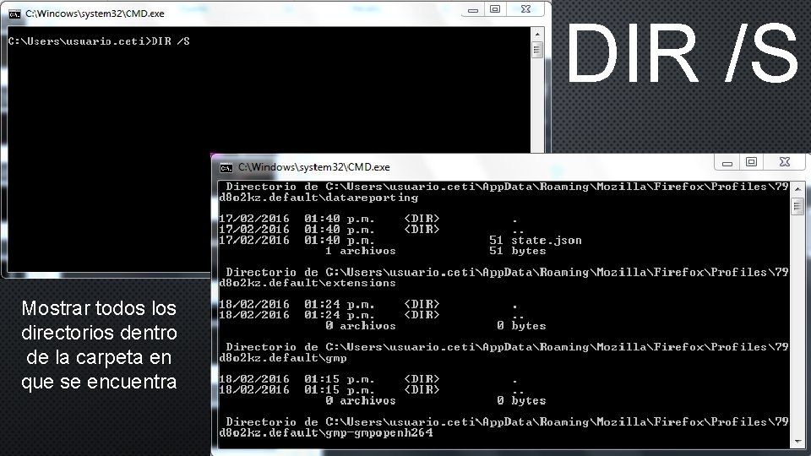Close the front CMD window

[x=785, y=162]
